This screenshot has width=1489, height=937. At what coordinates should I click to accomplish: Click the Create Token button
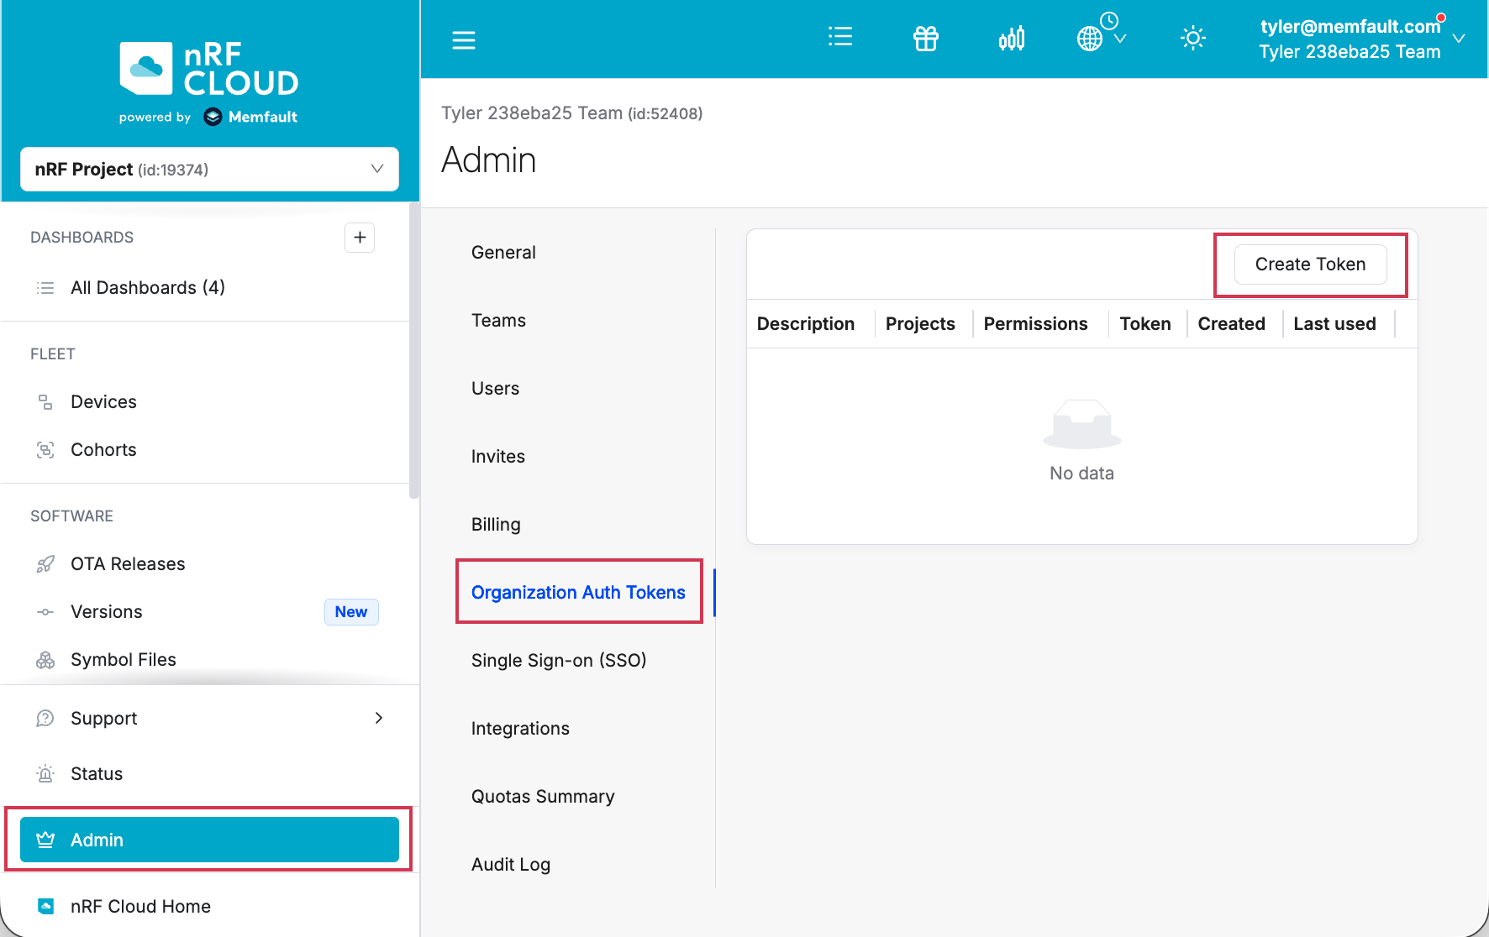[1310, 264]
